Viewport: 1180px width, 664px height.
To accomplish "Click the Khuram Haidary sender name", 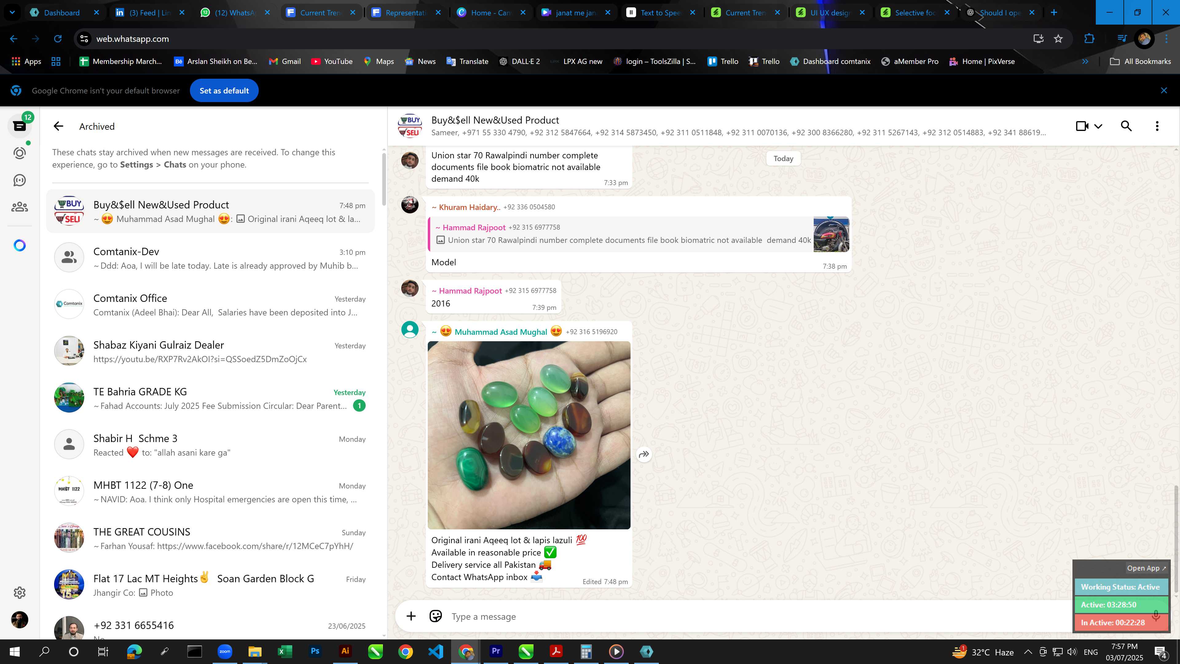I will tap(466, 207).
